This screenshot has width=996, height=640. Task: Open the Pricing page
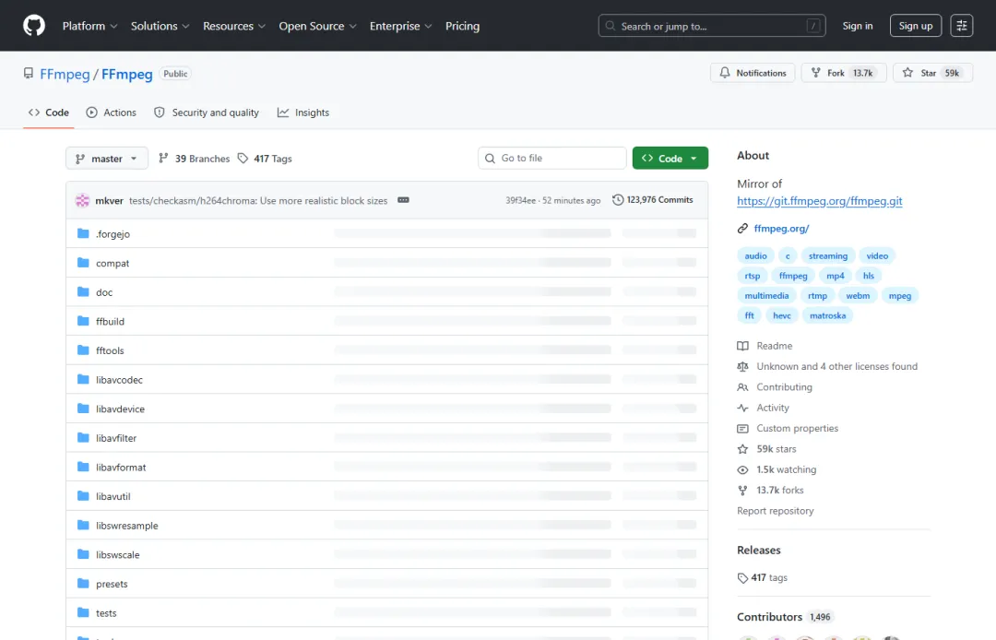(462, 26)
